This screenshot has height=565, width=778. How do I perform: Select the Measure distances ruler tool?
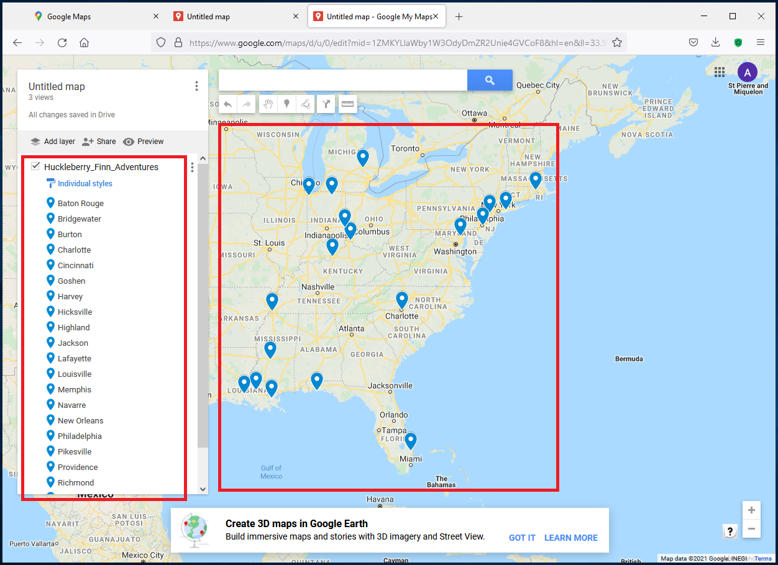click(347, 104)
